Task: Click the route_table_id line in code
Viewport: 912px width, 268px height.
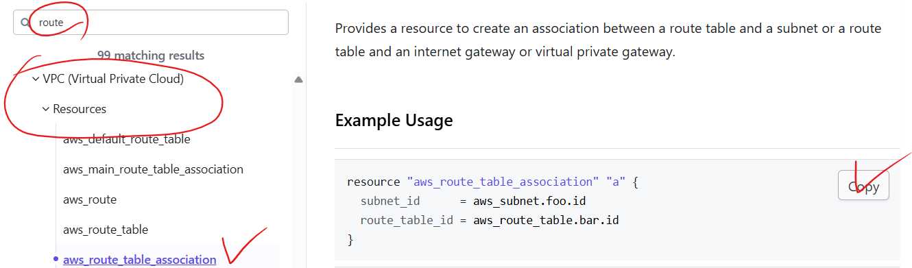Action: coord(490,221)
